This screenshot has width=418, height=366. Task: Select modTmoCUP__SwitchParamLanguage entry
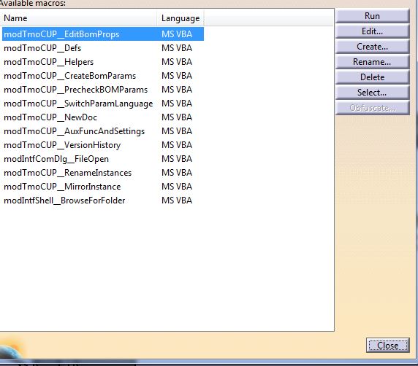[x=103, y=104]
